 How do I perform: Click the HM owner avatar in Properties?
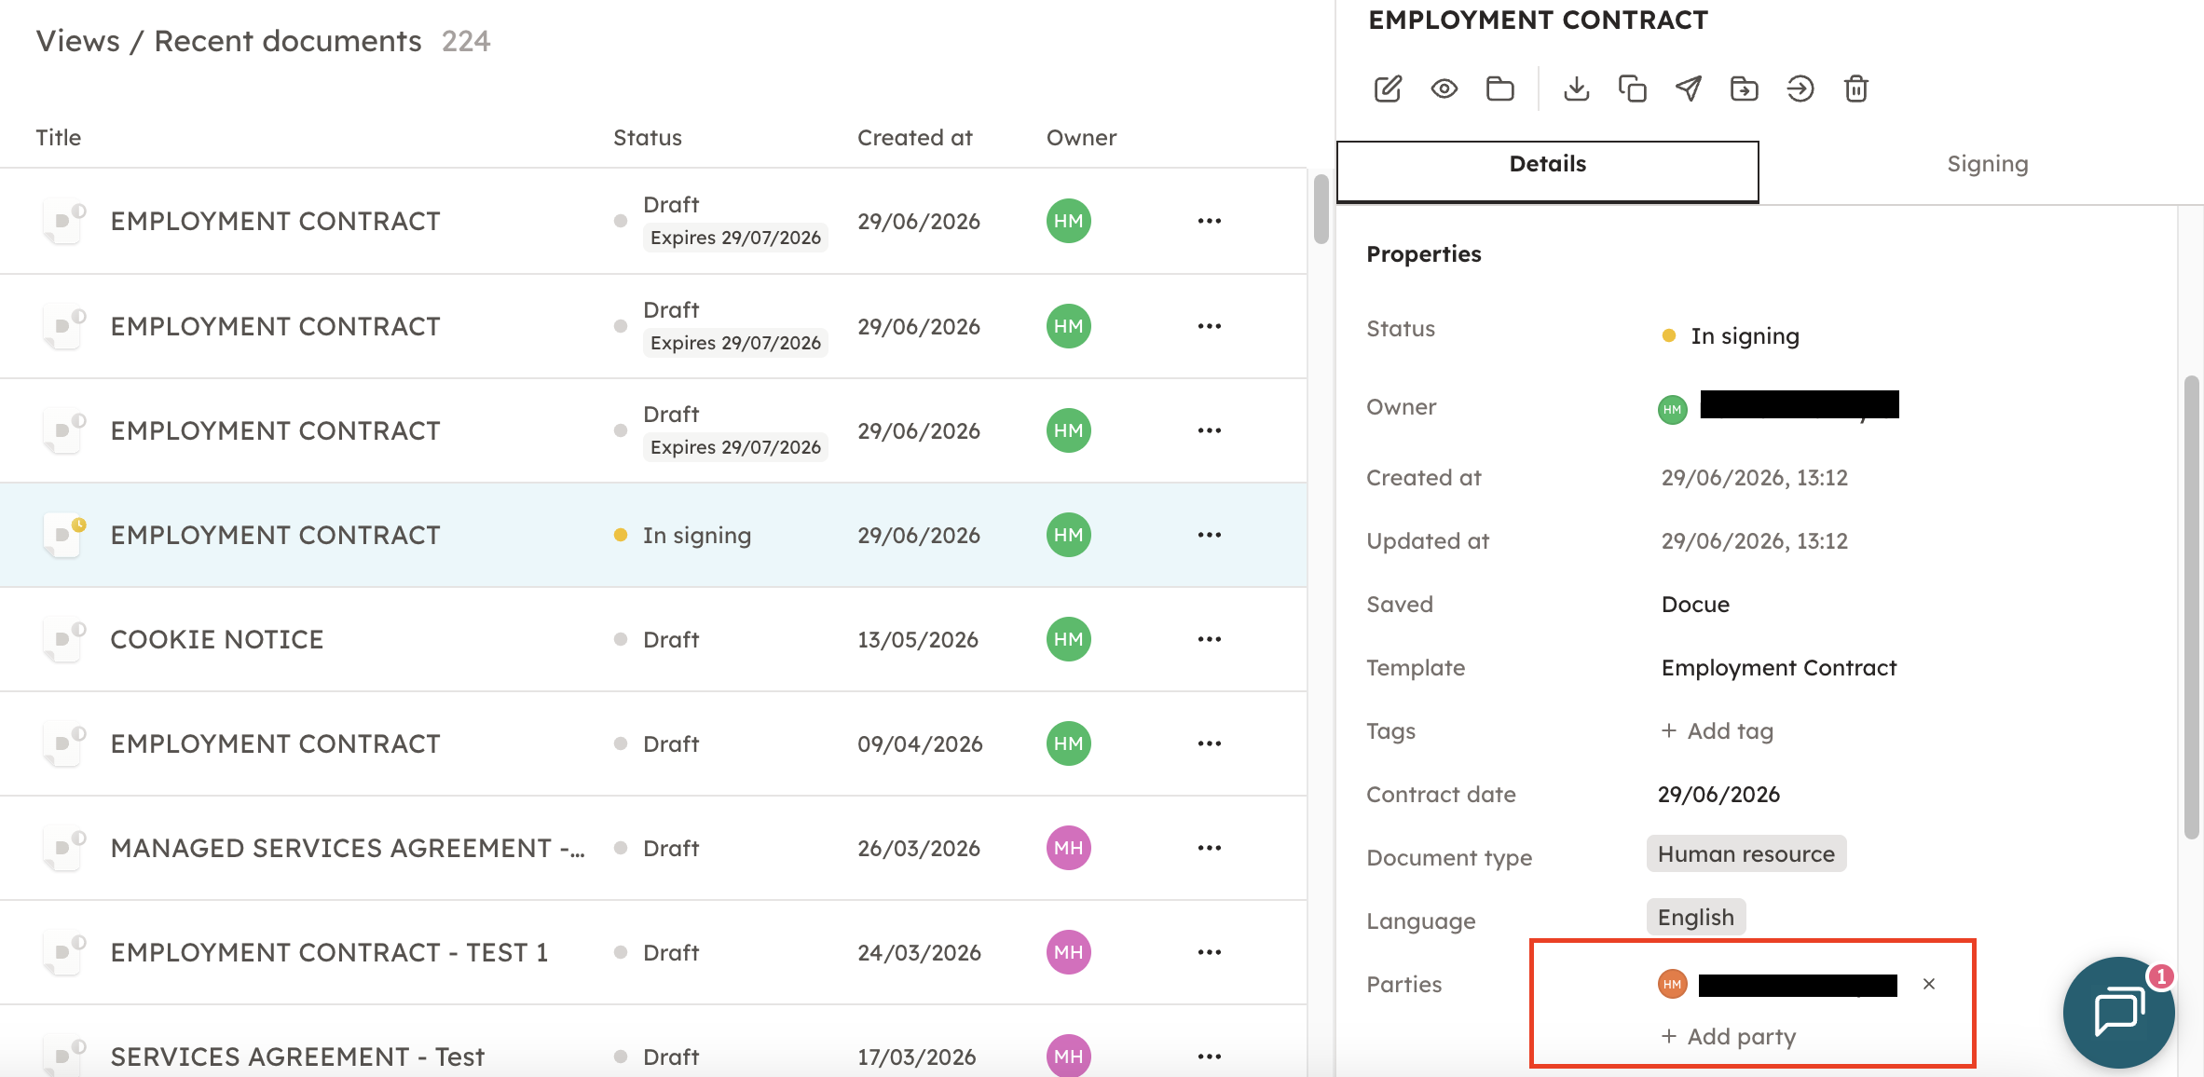(1673, 409)
